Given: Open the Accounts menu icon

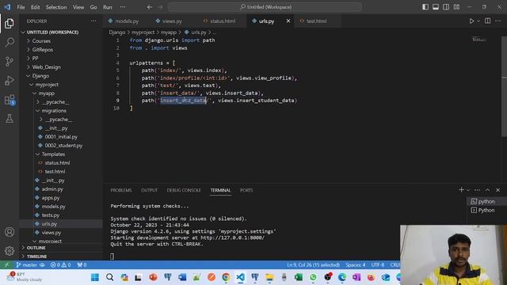Looking at the screenshot, I should click(x=10, y=232).
